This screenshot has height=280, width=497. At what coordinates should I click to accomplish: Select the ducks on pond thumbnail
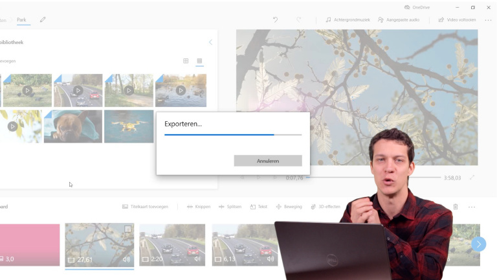pos(181,91)
